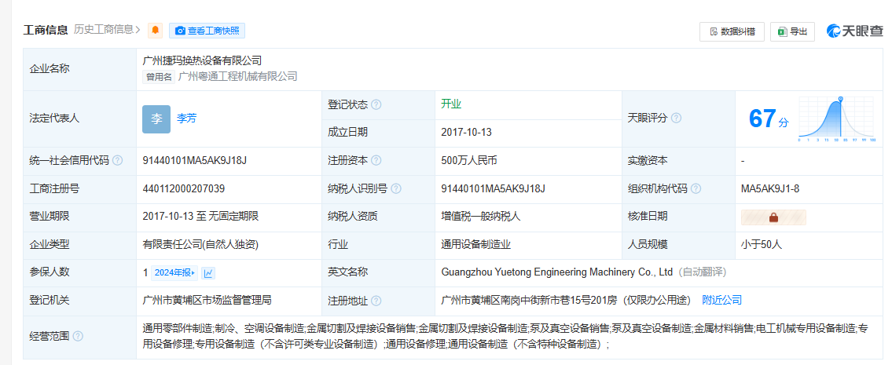Open legal representative 李芳 link
The width and height of the screenshot is (892, 365).
click(186, 119)
